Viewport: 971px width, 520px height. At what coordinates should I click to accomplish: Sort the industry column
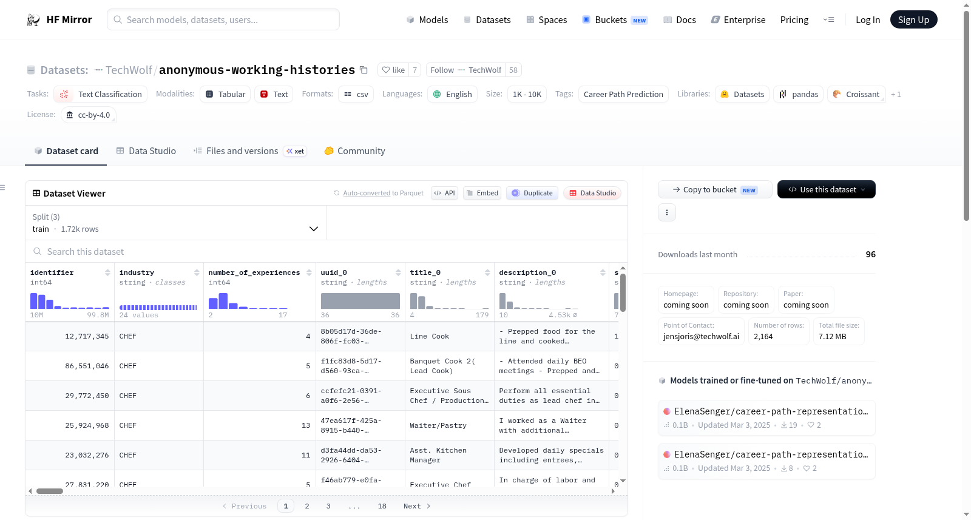pyautogui.click(x=197, y=272)
